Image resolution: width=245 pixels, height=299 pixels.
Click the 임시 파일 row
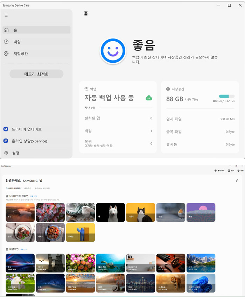pyautogui.click(x=200, y=119)
